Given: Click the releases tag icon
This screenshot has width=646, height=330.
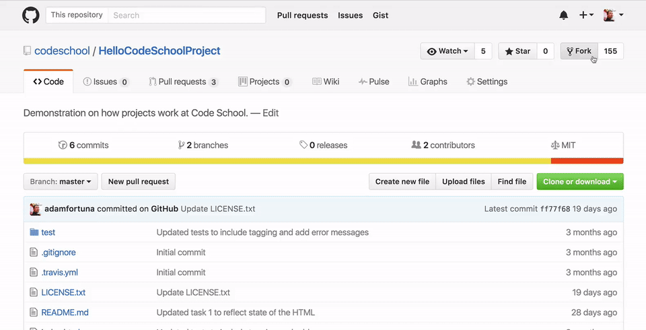Looking at the screenshot, I should point(303,145).
